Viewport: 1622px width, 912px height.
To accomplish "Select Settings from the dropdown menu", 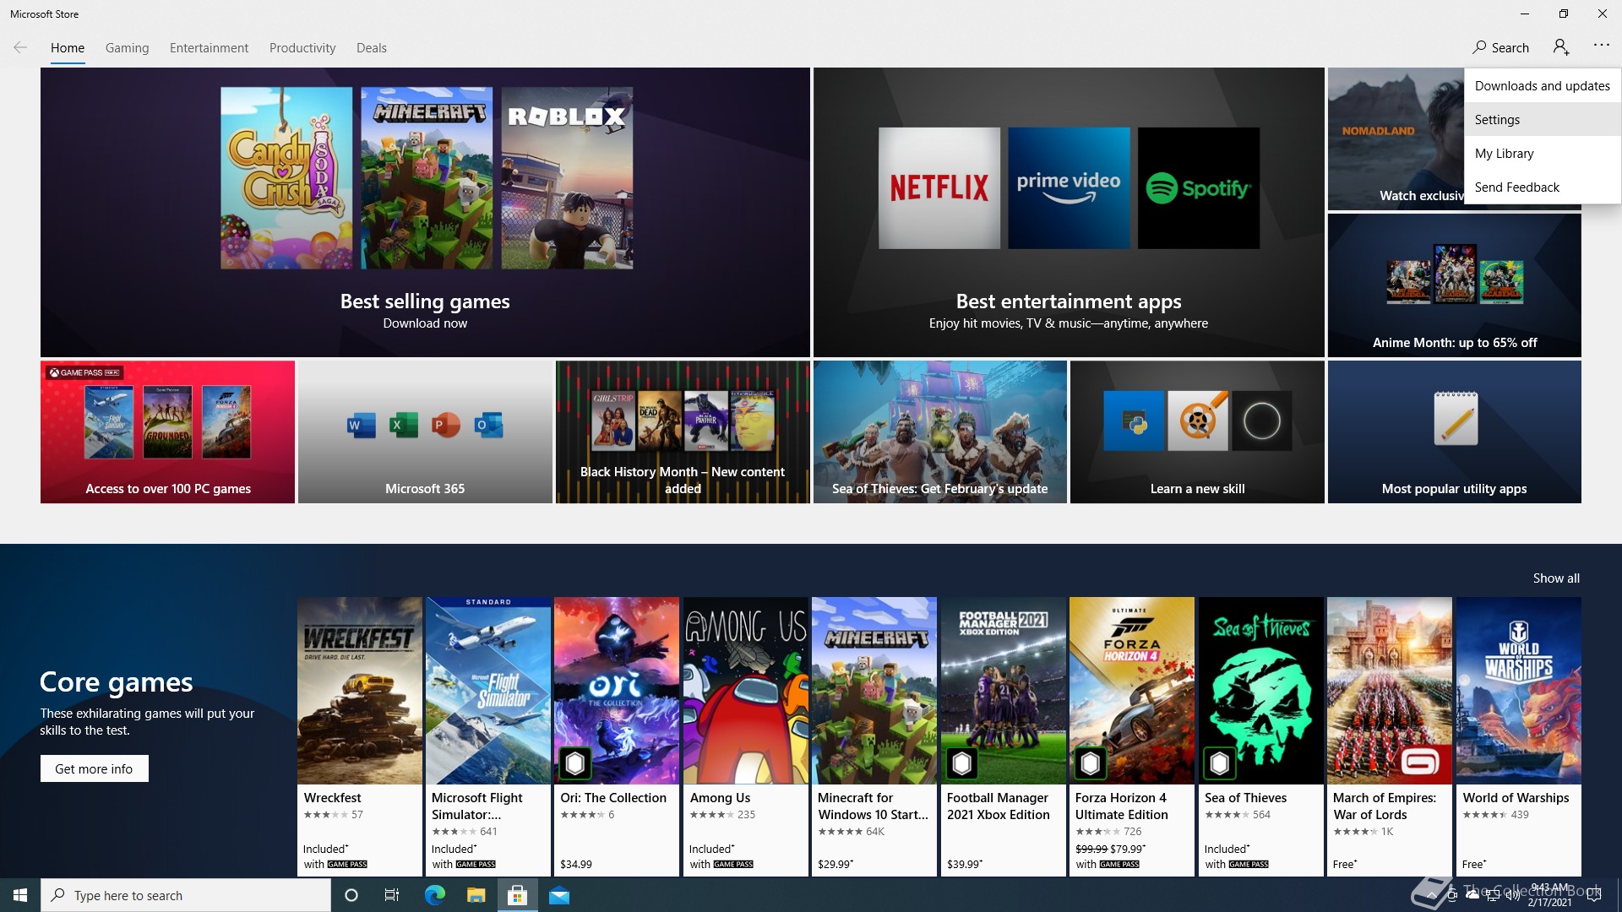I will point(1542,120).
